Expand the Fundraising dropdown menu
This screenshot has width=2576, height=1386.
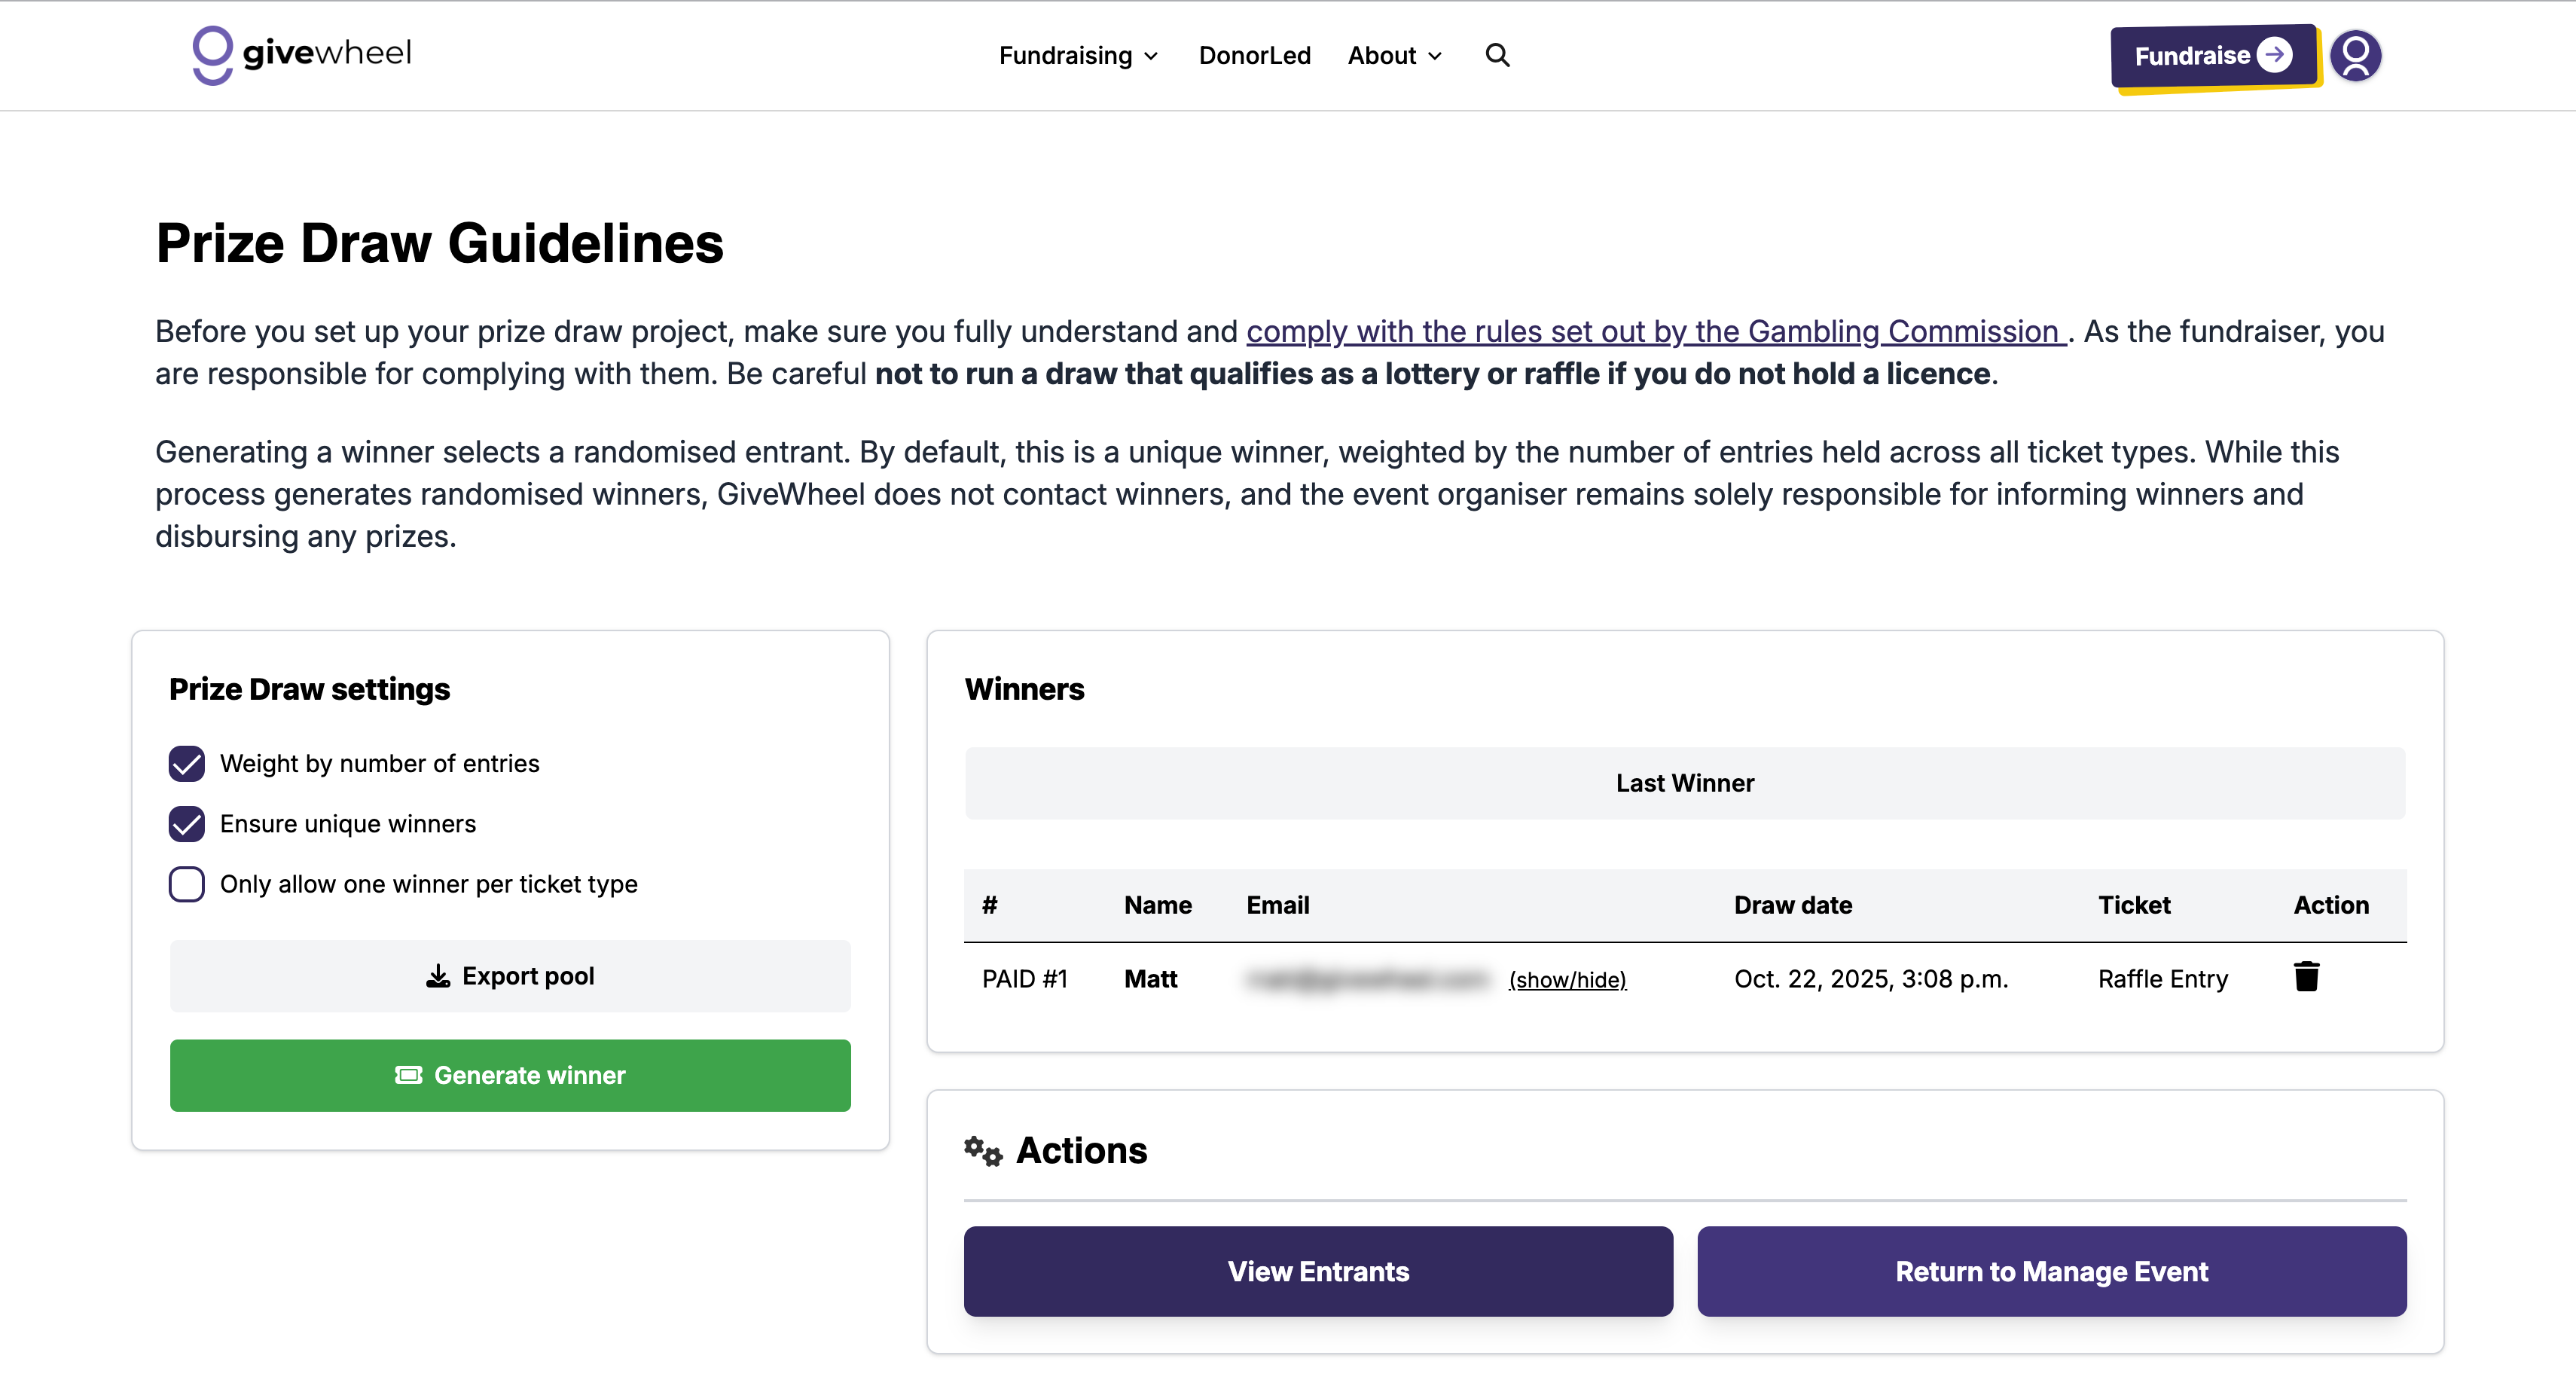tap(1078, 56)
